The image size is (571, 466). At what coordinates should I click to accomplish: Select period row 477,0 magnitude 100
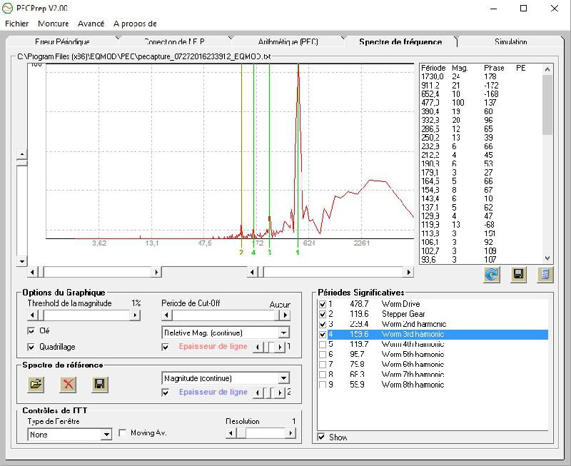480,103
